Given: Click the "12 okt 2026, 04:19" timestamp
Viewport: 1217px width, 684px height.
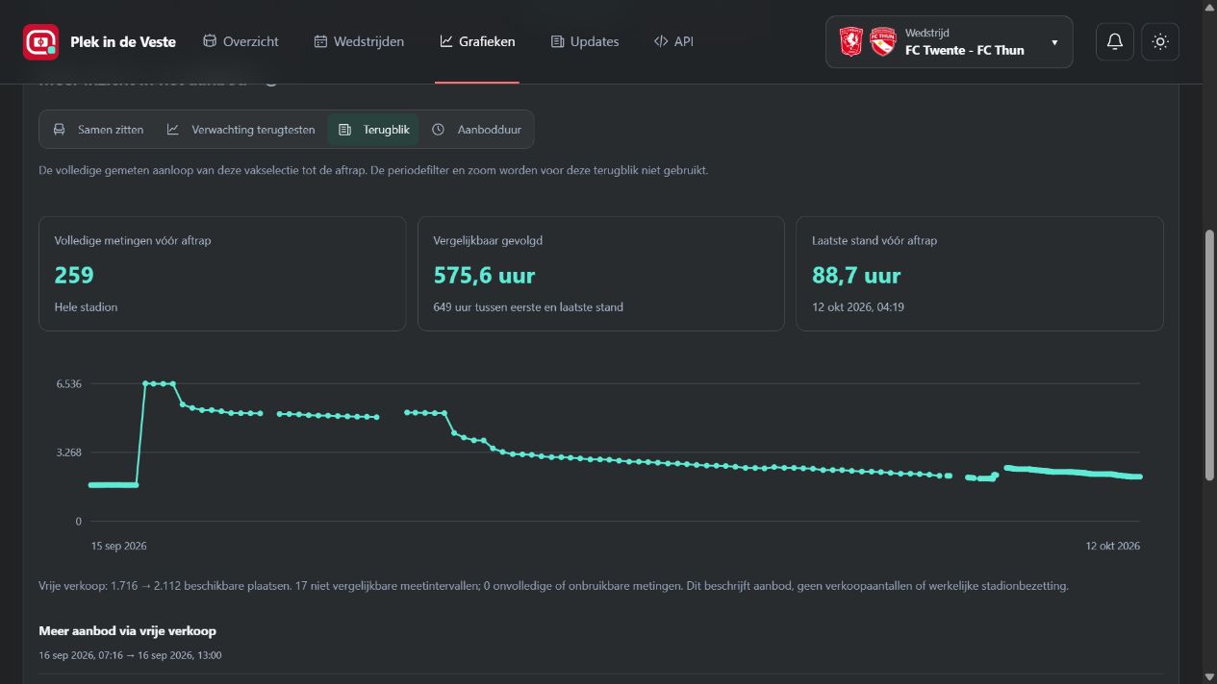Looking at the screenshot, I should click(858, 307).
